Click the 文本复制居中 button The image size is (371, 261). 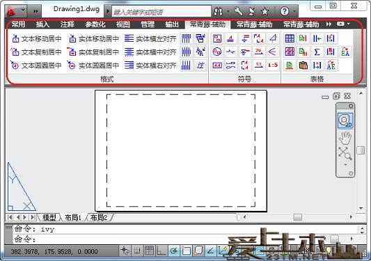tap(37, 52)
